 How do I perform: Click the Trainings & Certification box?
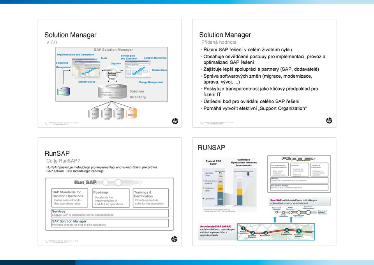coord(151,198)
